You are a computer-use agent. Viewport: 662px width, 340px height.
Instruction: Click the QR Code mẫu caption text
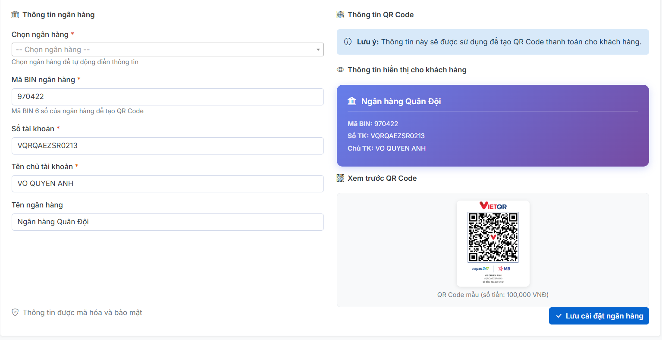(x=493, y=295)
